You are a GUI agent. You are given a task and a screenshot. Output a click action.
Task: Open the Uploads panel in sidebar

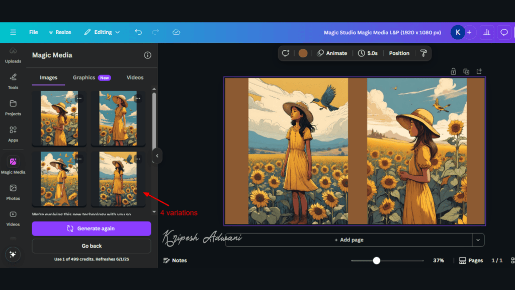(13, 56)
